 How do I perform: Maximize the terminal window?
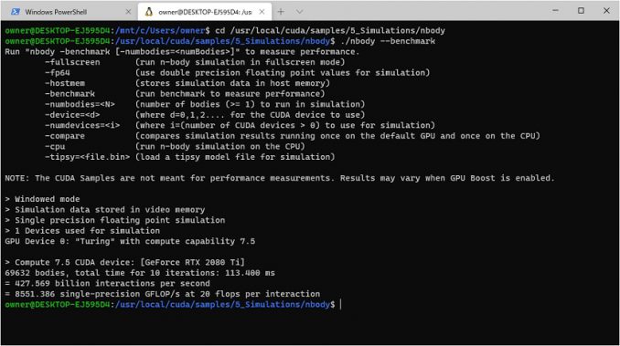click(x=581, y=11)
